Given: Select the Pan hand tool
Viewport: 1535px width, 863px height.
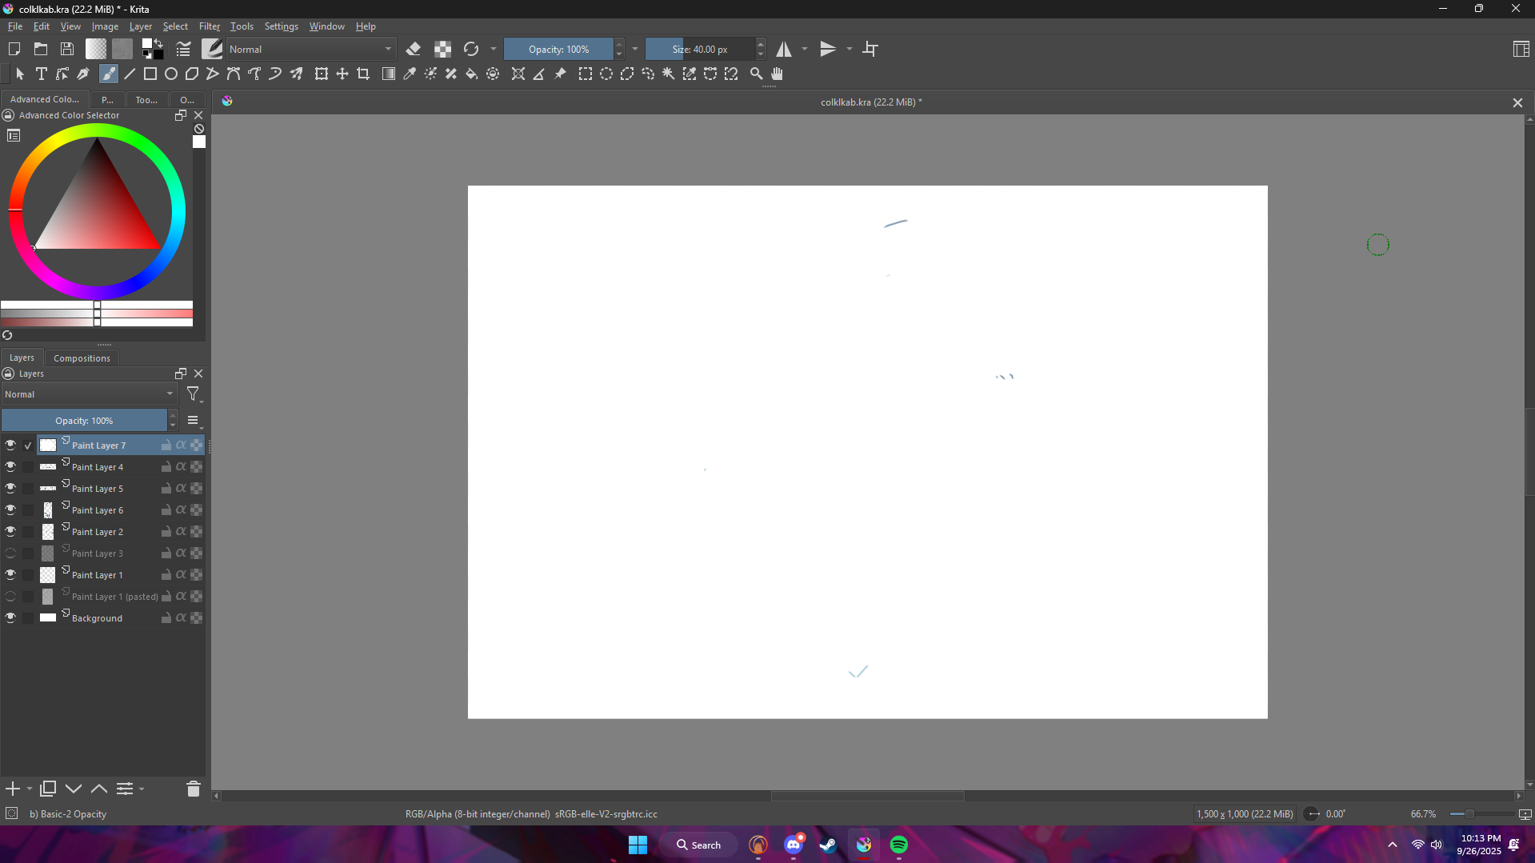Looking at the screenshot, I should (777, 74).
